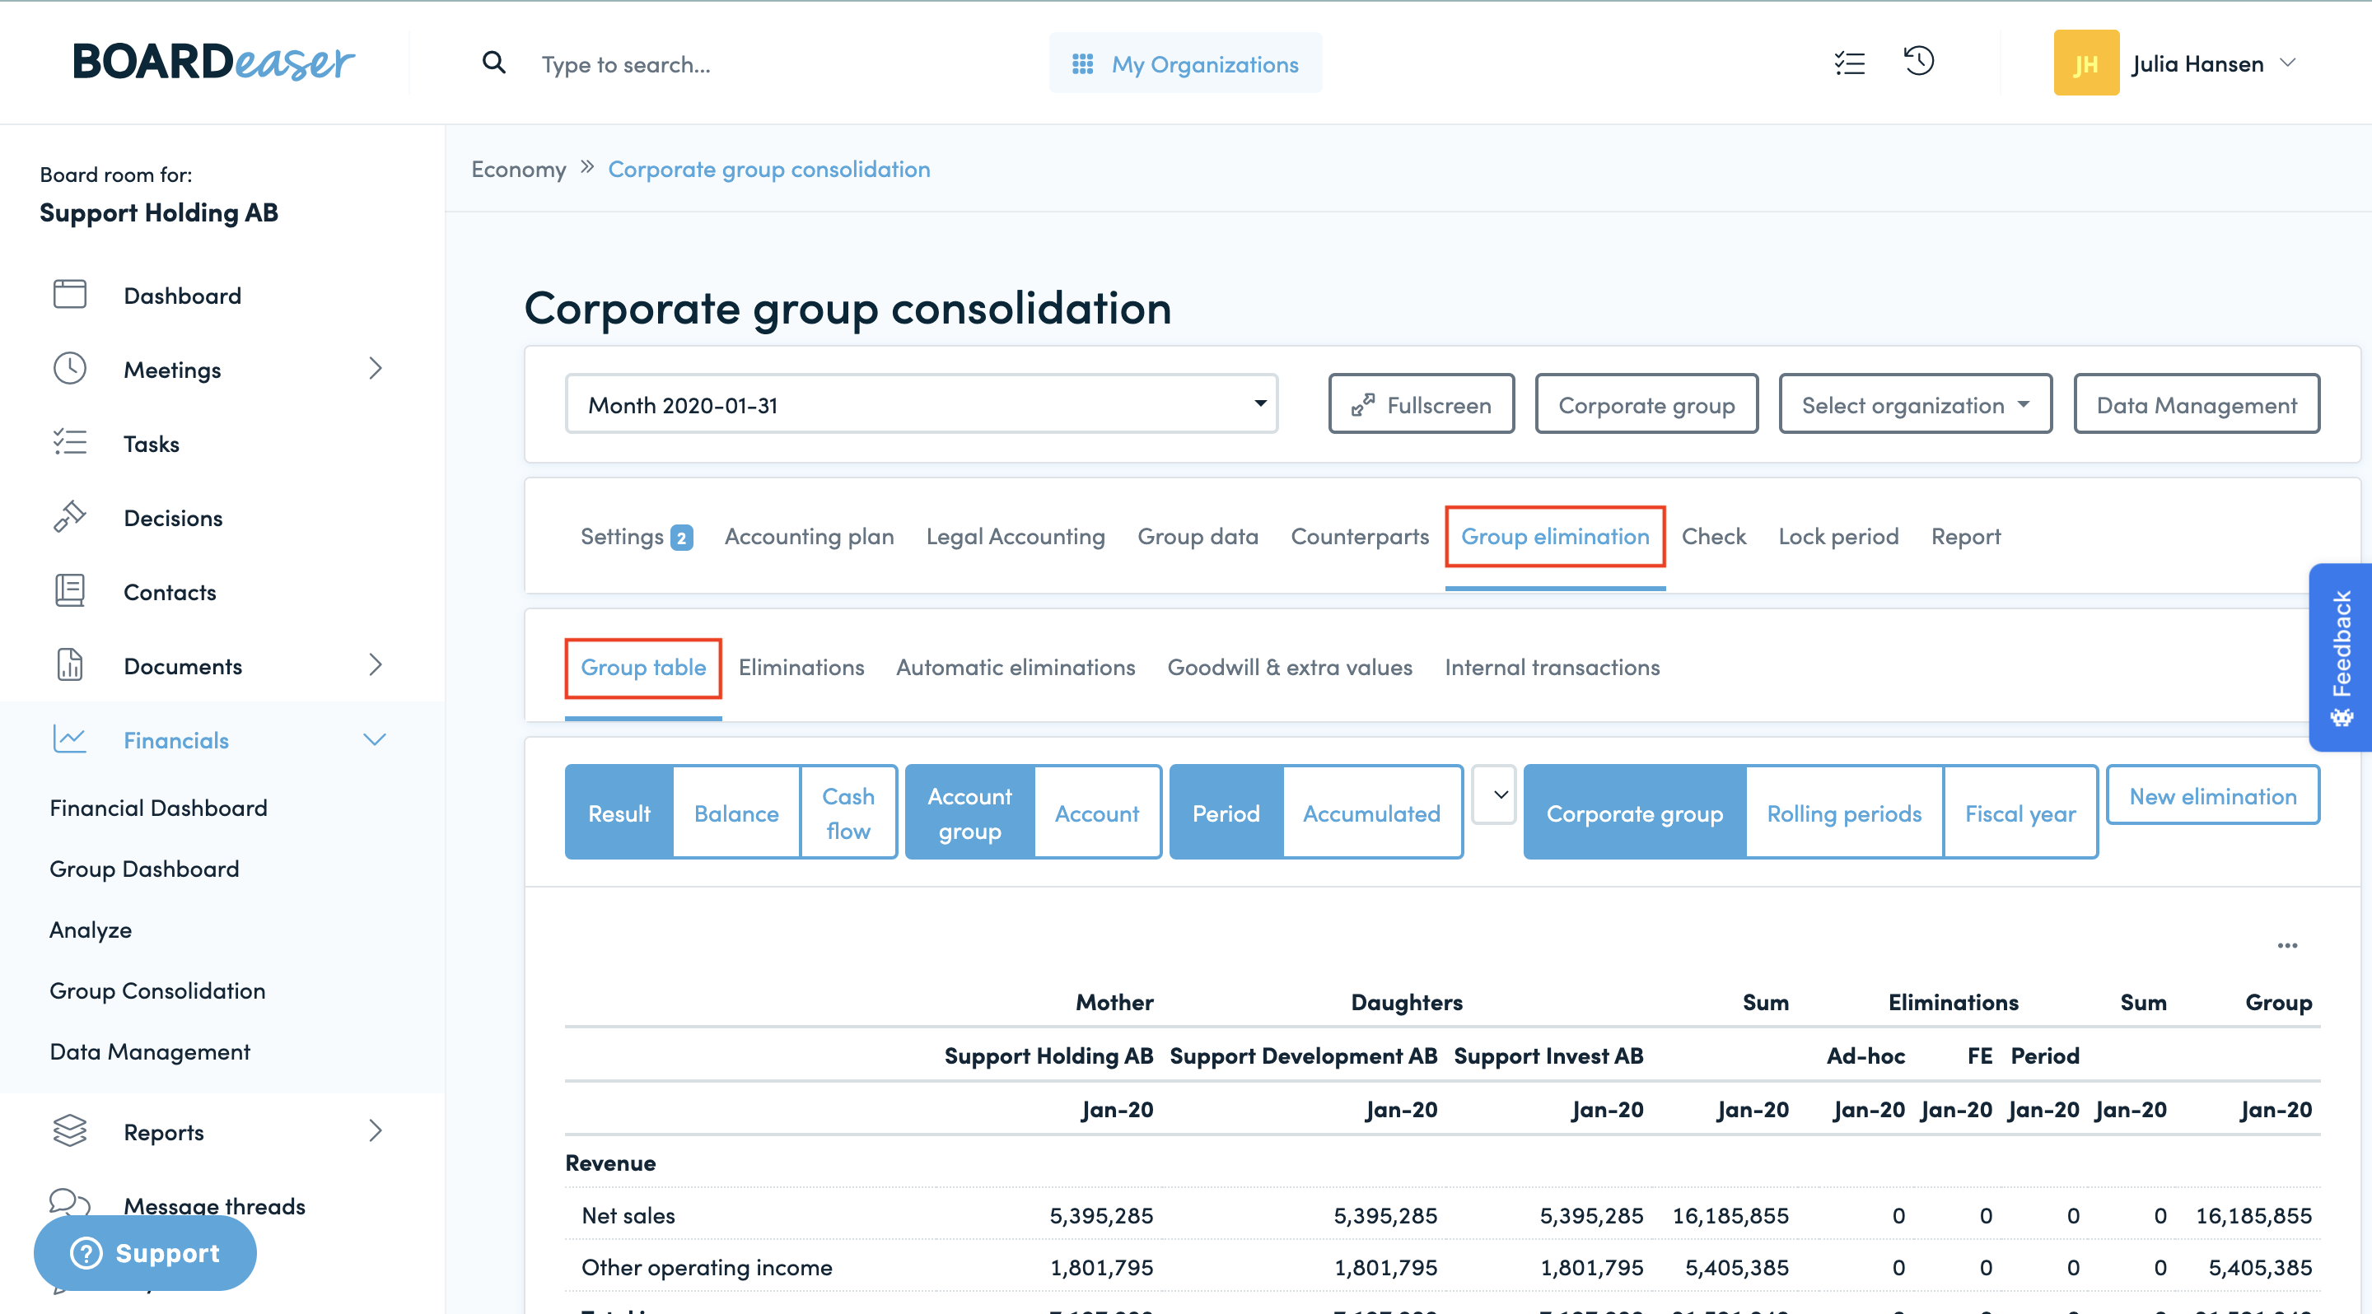The height and width of the screenshot is (1314, 2372).
Task: Switch to the Group data tab
Action: pyautogui.click(x=1197, y=535)
